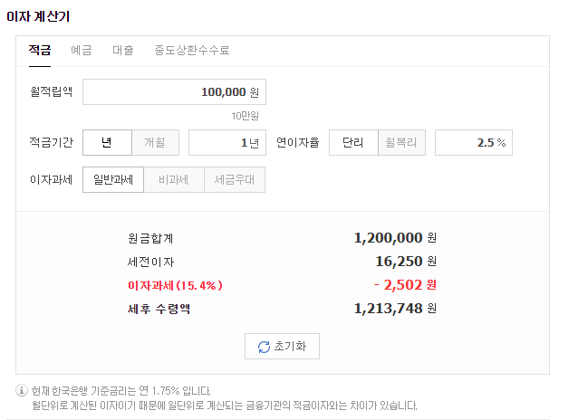Viewport: 578px width, 420px height.
Task: Open the 대출 tab
Action: (122, 50)
